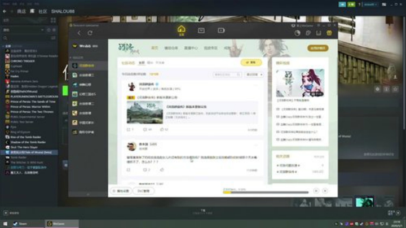Open Steam community tab (社区)
The width and height of the screenshot is (406, 228).
(42, 11)
